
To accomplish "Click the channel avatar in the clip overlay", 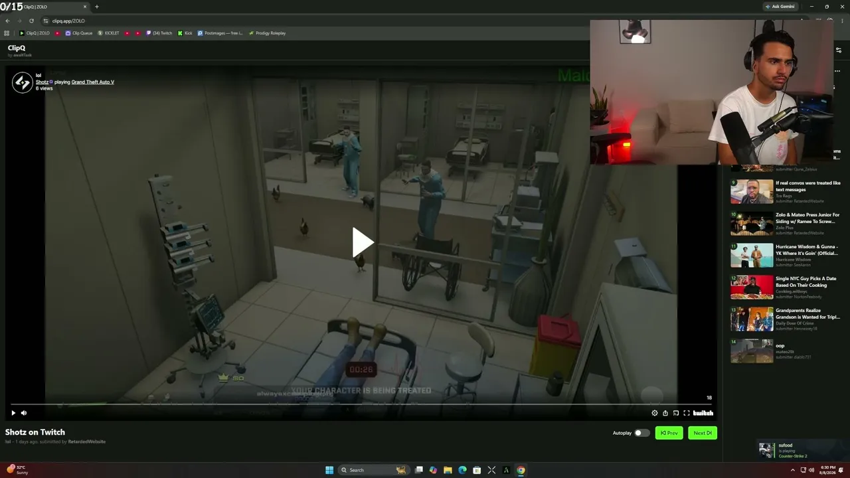I will (x=23, y=82).
